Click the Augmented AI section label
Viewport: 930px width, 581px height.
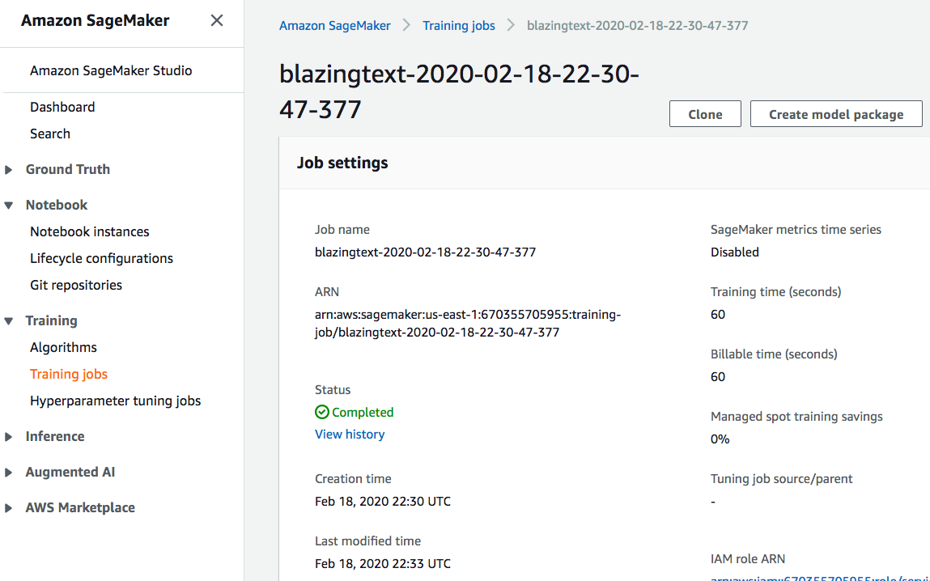click(x=70, y=472)
